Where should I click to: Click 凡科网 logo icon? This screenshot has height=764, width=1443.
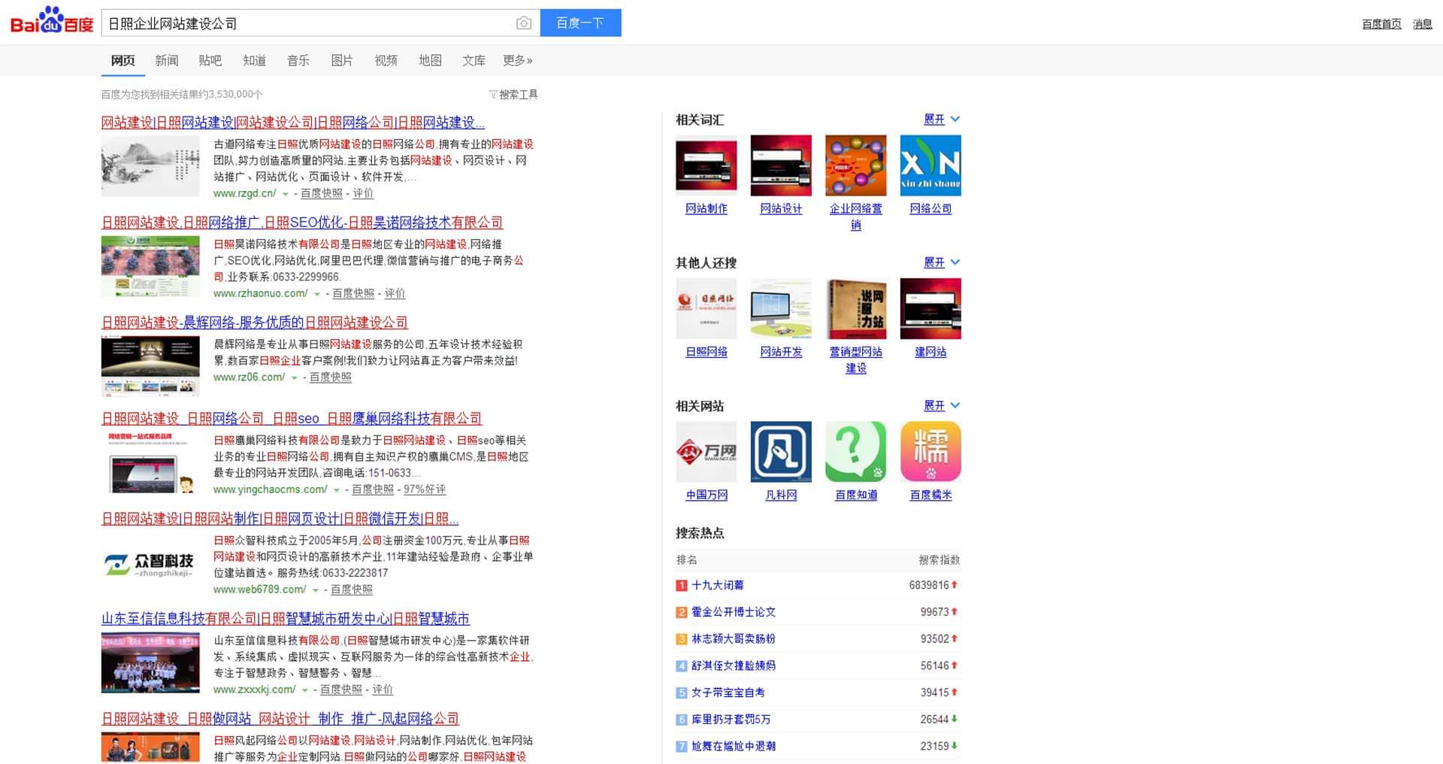781,451
